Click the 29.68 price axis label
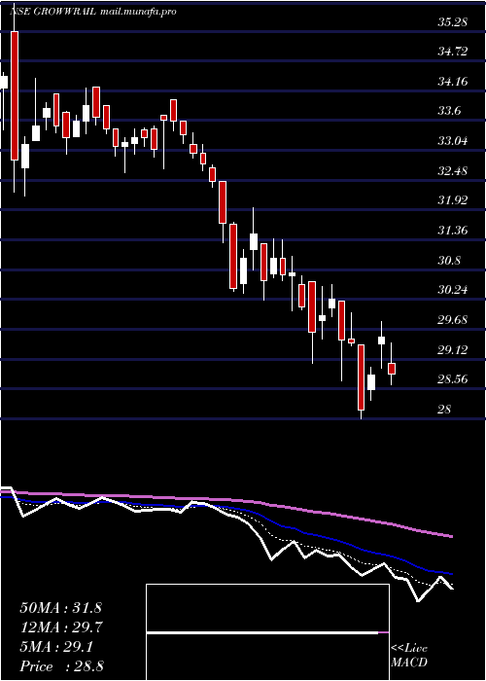Viewport: 486px width, 681px height. [x=453, y=320]
